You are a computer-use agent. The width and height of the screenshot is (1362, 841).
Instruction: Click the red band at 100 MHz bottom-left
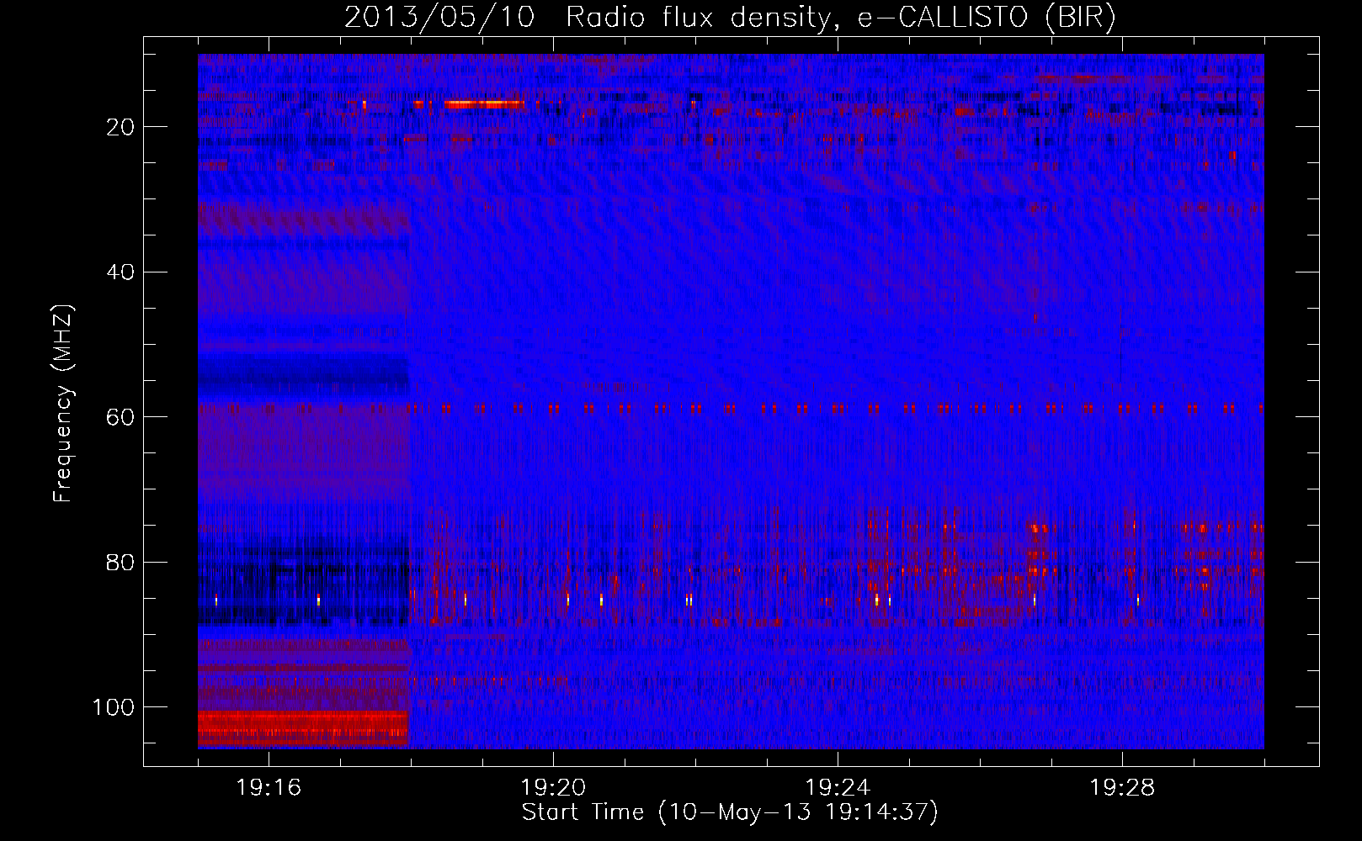[303, 728]
